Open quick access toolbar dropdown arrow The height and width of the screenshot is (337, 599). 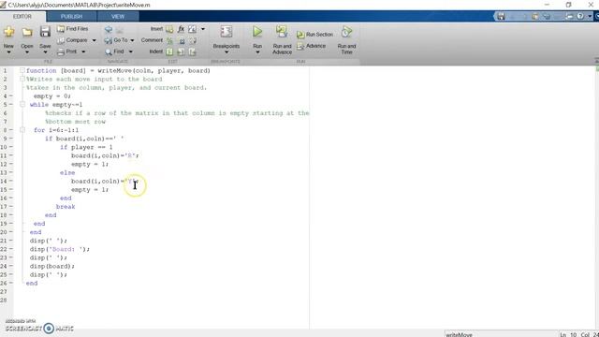590,17
